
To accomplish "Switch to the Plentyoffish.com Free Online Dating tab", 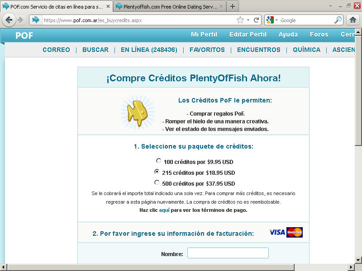I will 170,6.
